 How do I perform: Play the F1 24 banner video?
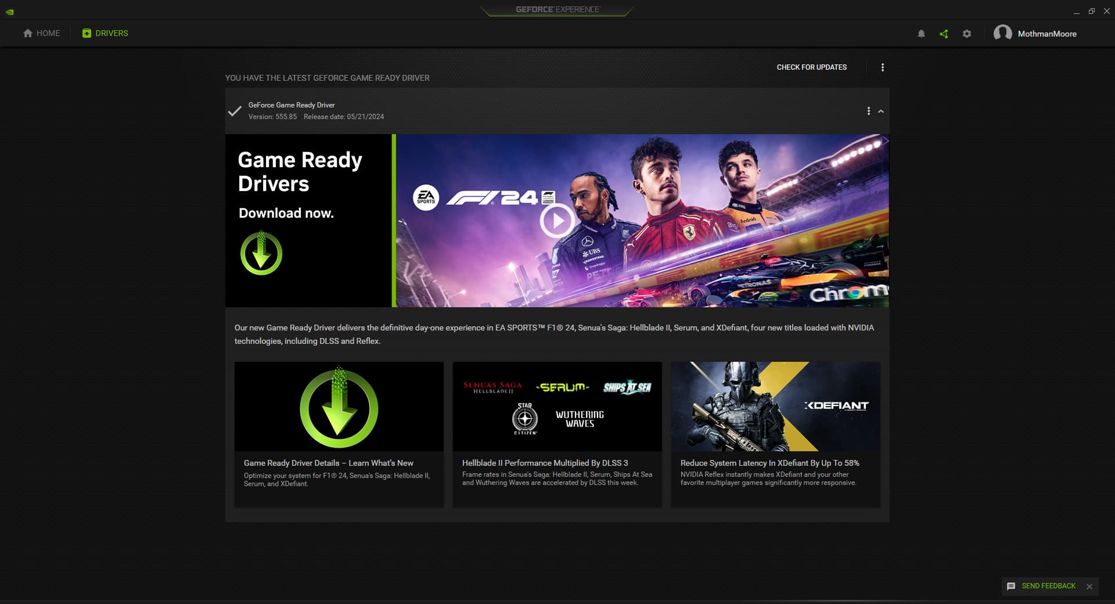click(557, 221)
